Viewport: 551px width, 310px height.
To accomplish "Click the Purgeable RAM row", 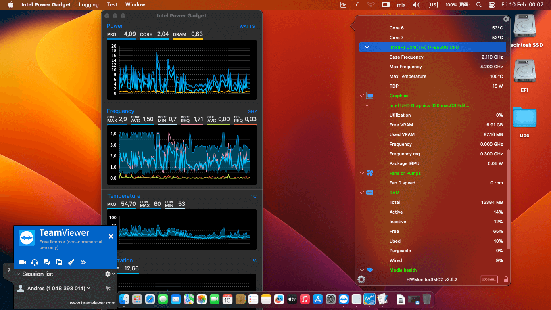I will [432, 251].
